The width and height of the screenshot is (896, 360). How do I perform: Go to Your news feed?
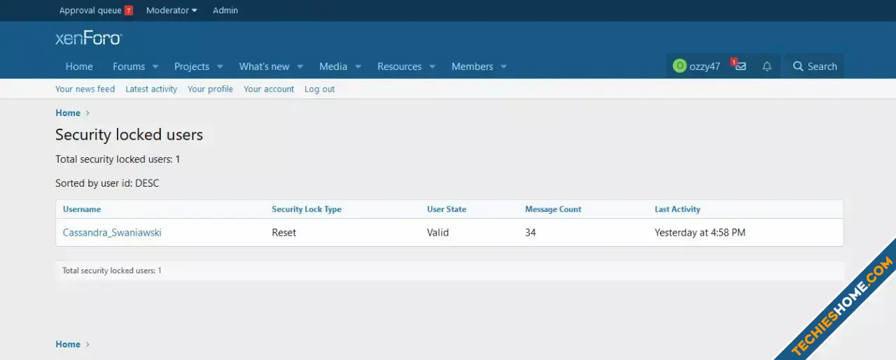pos(85,89)
